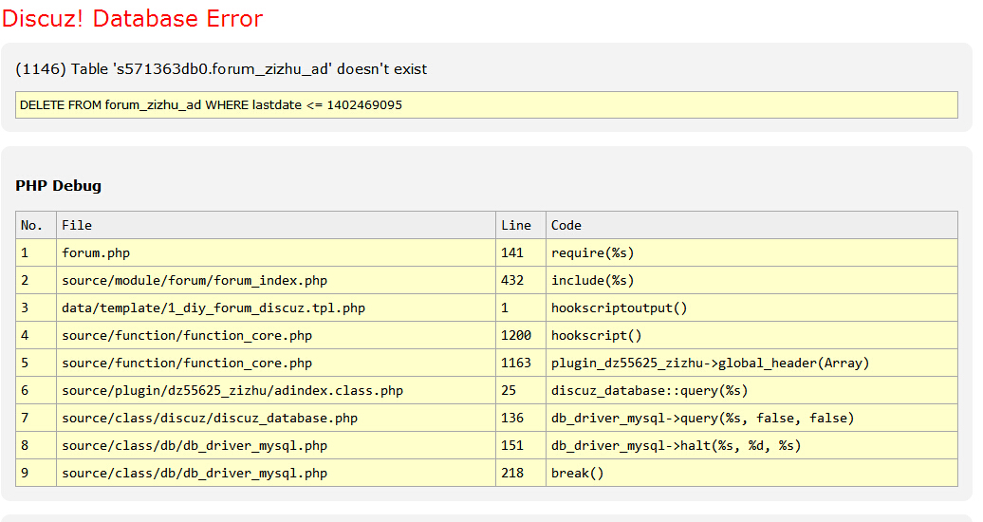983x522 pixels.
Task: Click the Code column header
Action: point(751,225)
